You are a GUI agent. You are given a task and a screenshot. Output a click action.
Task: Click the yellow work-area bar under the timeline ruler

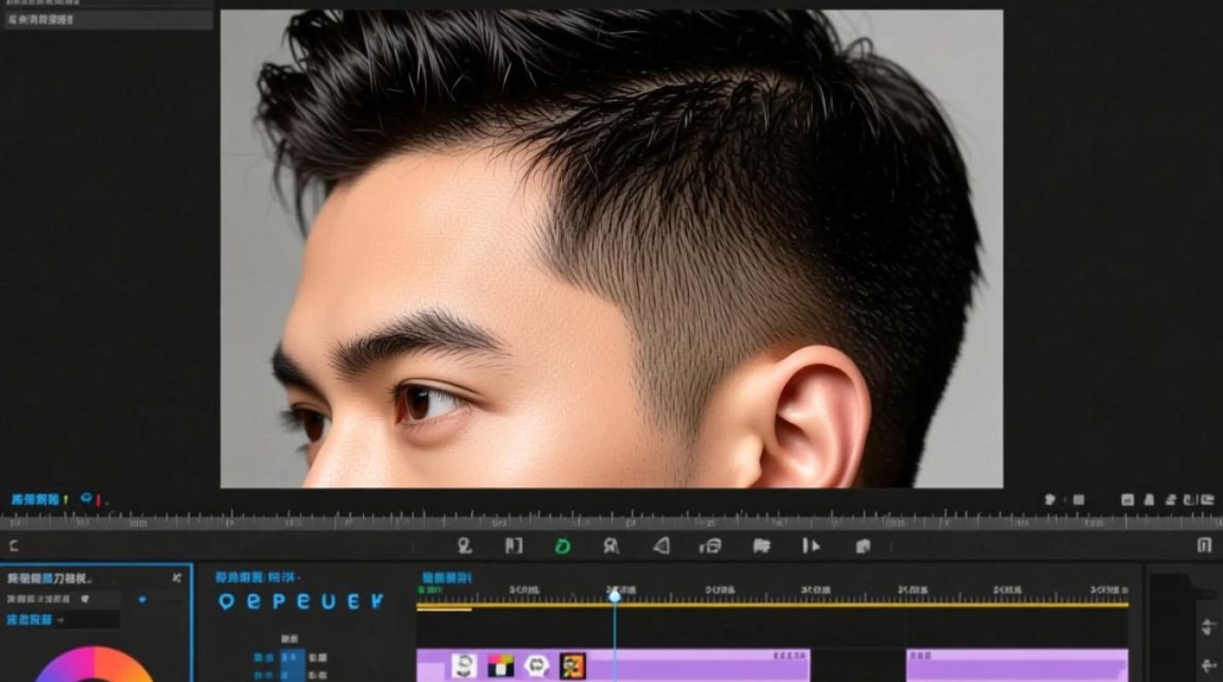pyautogui.click(x=773, y=605)
